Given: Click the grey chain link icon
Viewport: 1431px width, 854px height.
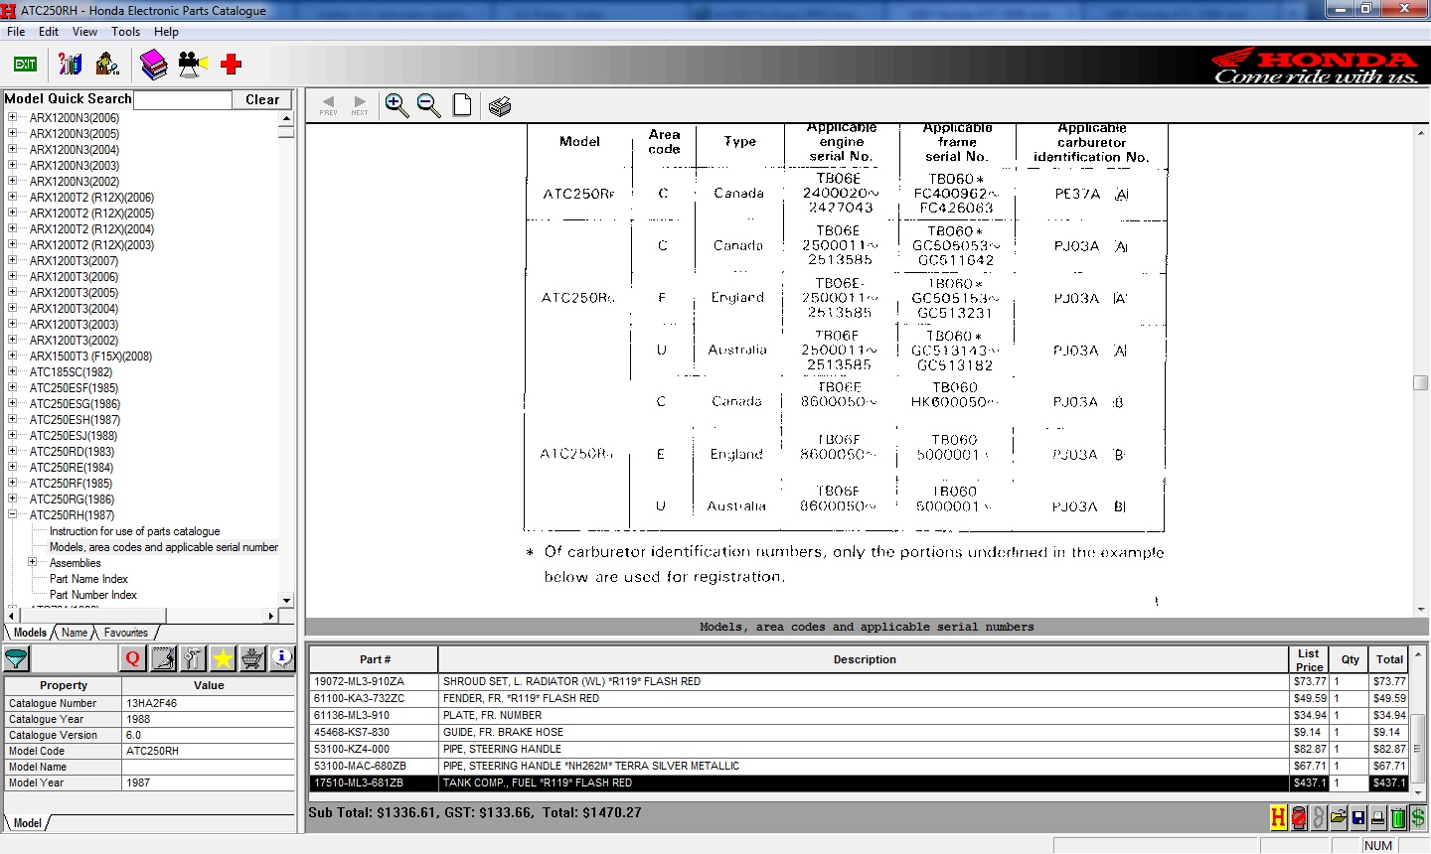Looking at the screenshot, I should [1319, 818].
